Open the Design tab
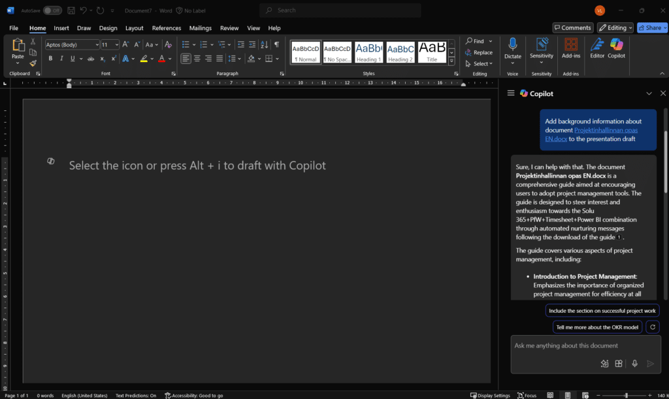669x399 pixels. coord(108,28)
